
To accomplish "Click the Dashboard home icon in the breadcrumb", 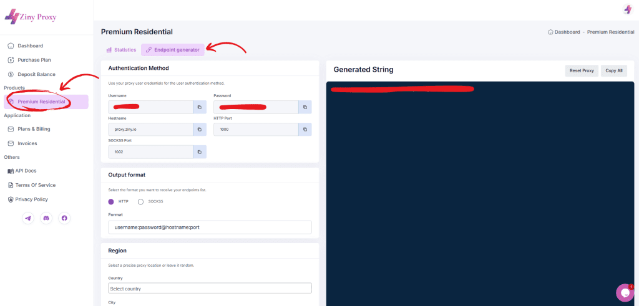I will point(550,32).
